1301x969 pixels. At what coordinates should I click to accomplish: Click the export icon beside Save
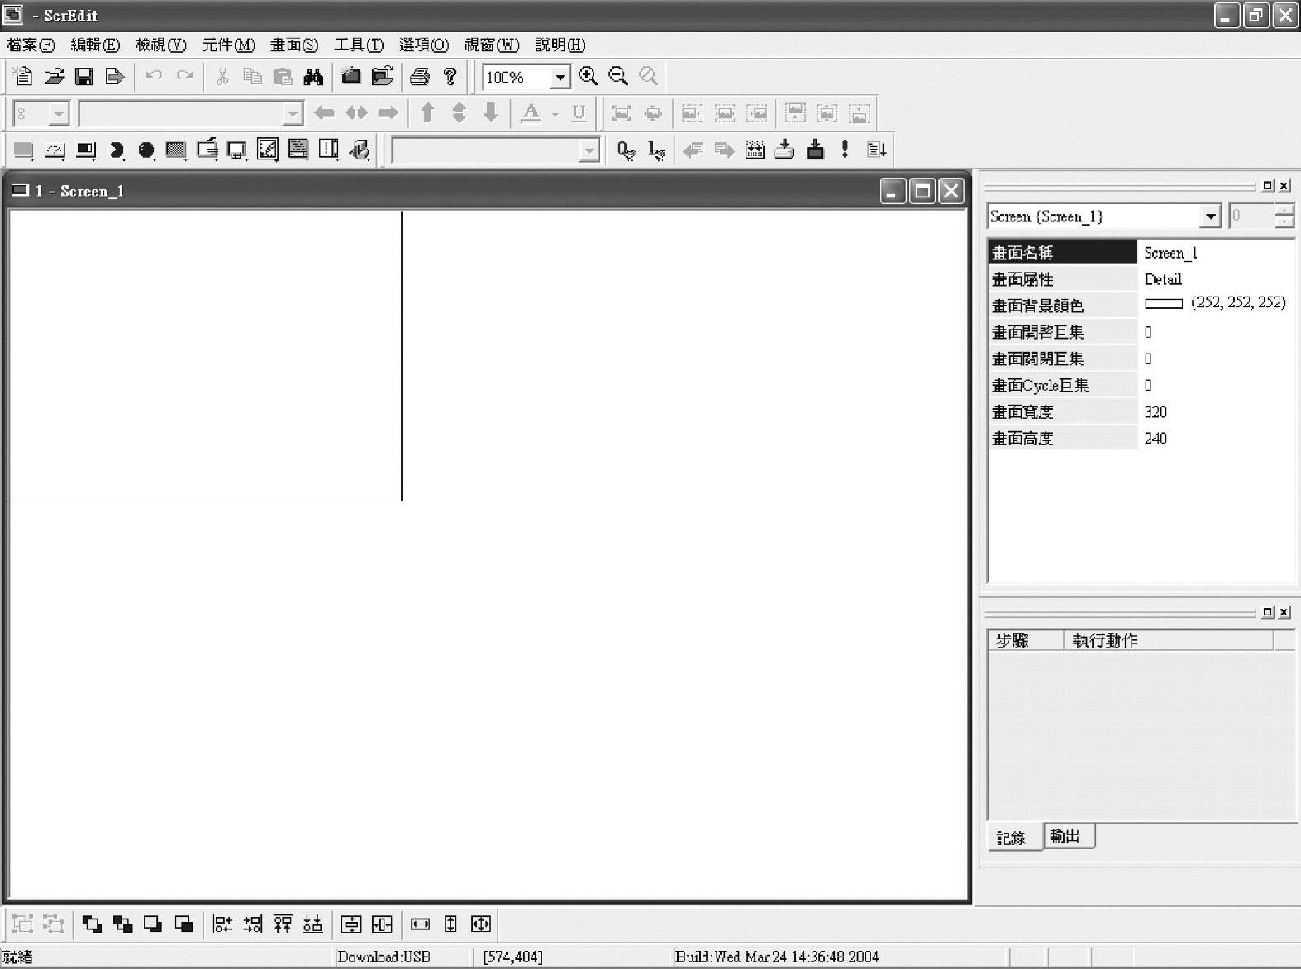pyautogui.click(x=115, y=77)
